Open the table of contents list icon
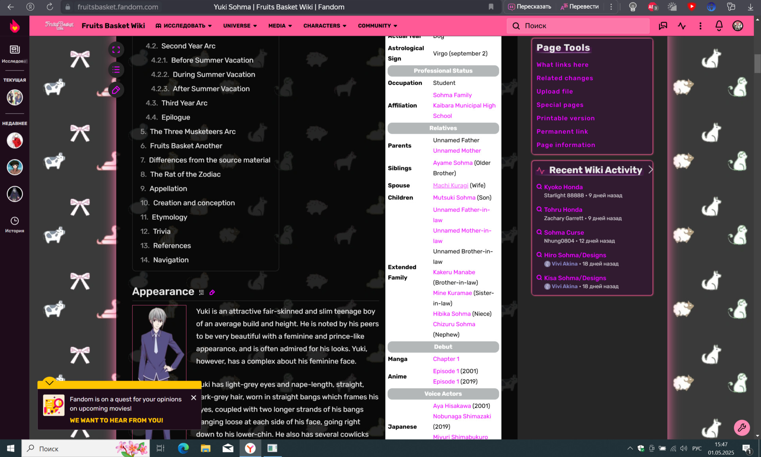The height and width of the screenshot is (457, 761). 116,70
